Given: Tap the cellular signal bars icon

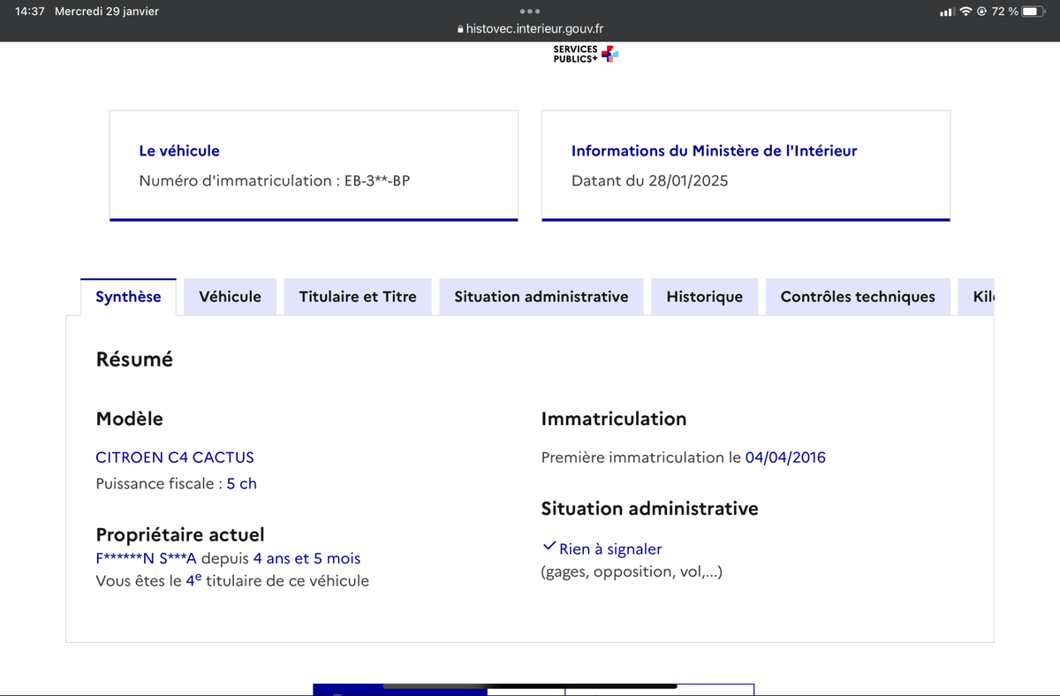Looking at the screenshot, I should point(947,11).
